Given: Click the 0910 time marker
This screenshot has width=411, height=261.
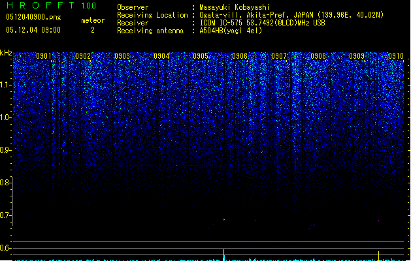Looking at the screenshot, I should point(396,56).
